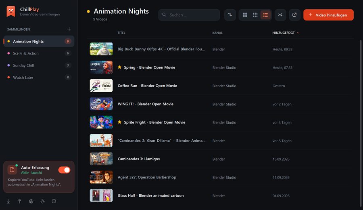
Task: Toggle light theme sun icon
Action: 43,201
